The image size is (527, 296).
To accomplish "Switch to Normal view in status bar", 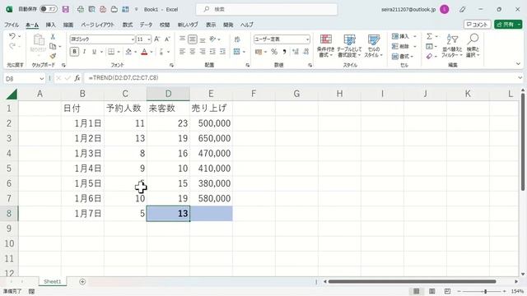I will [417, 291].
